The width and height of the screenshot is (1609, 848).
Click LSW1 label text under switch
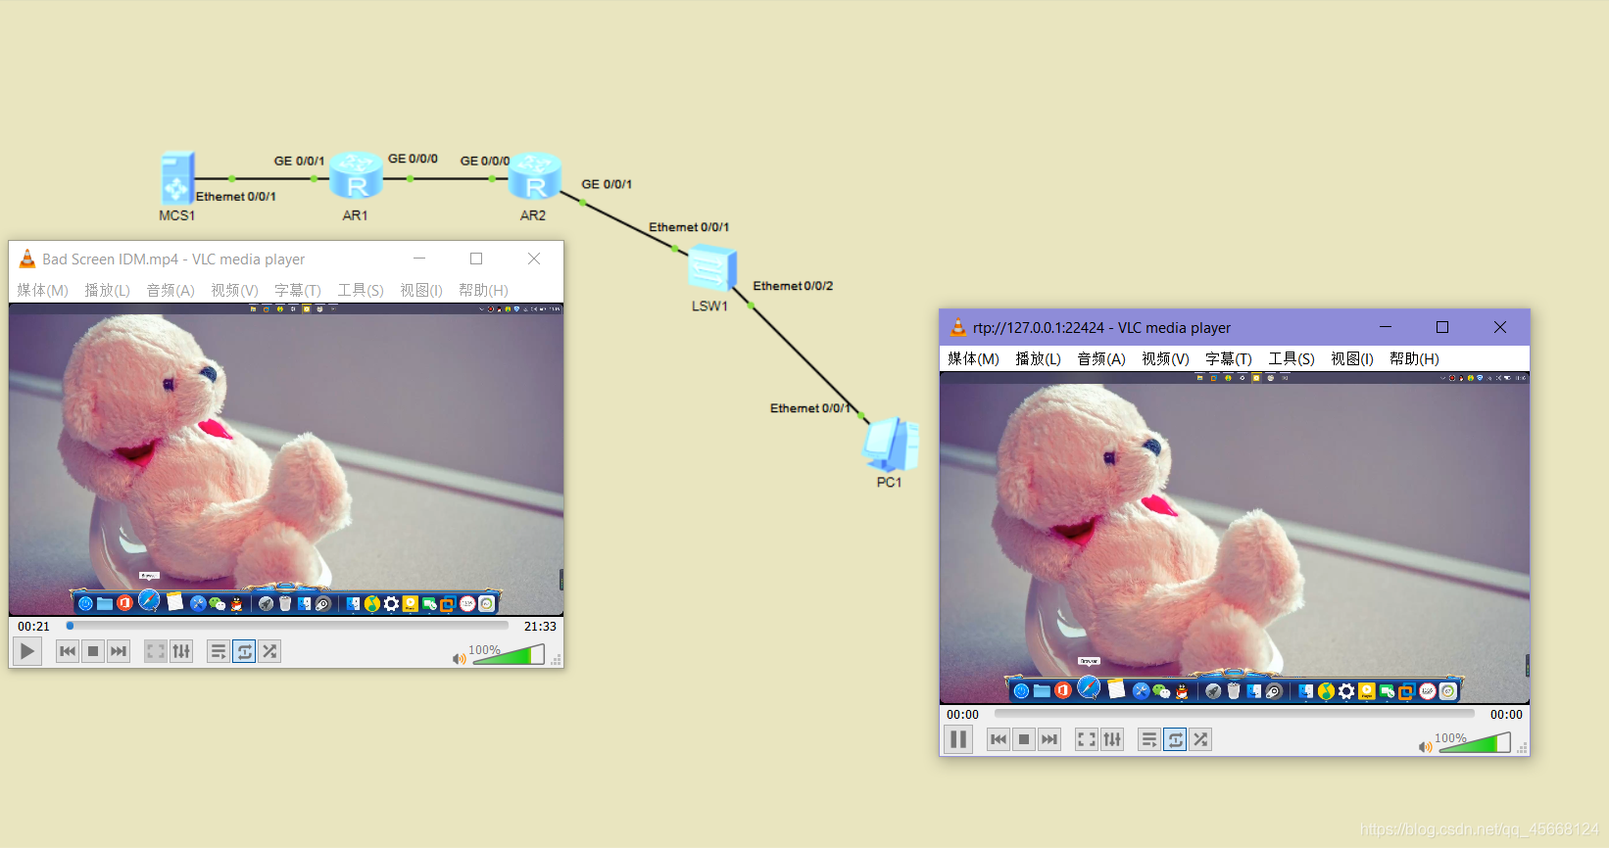pyautogui.click(x=709, y=306)
